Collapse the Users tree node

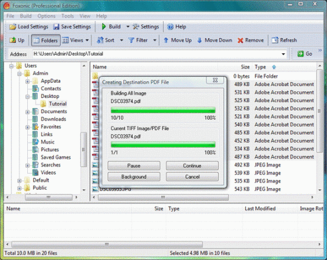click(x=12, y=66)
